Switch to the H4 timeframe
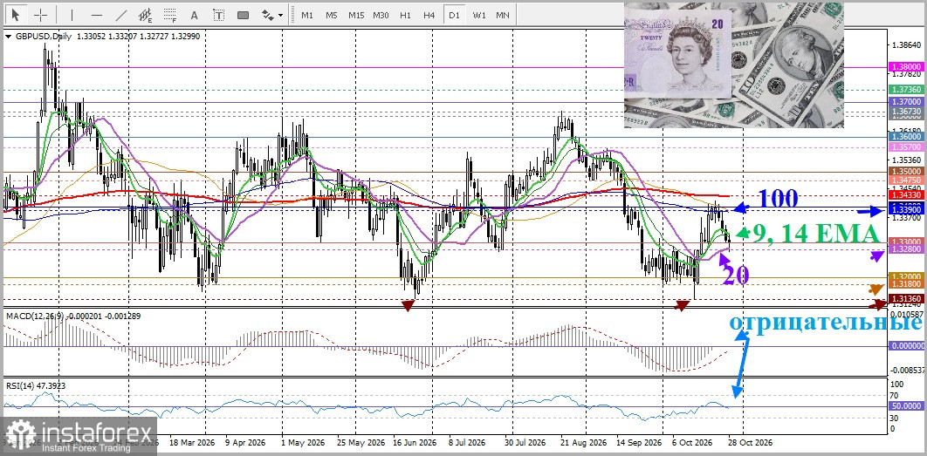The height and width of the screenshot is (456, 927). [x=429, y=16]
